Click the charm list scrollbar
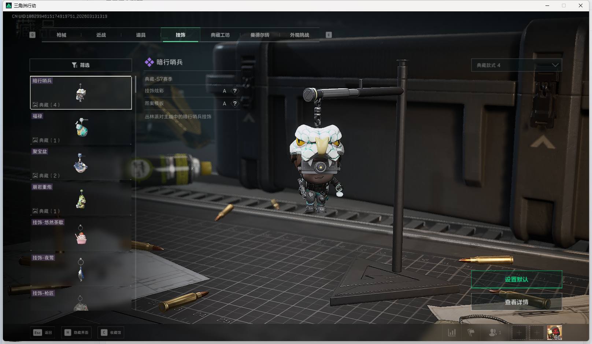592x344 pixels. pos(136,85)
